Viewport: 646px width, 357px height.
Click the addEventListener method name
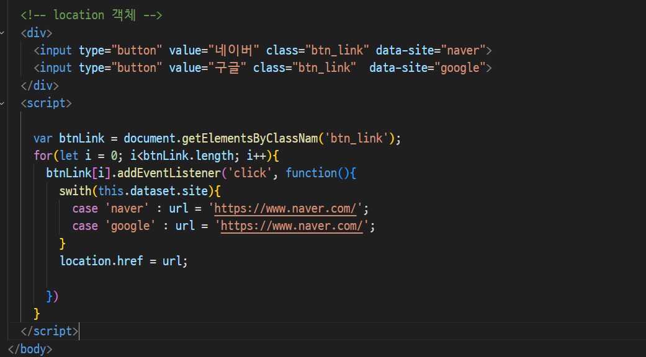click(169, 173)
